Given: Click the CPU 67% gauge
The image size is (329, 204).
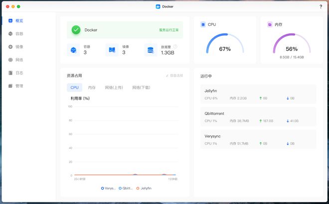Looking at the screenshot, I should [225, 43].
